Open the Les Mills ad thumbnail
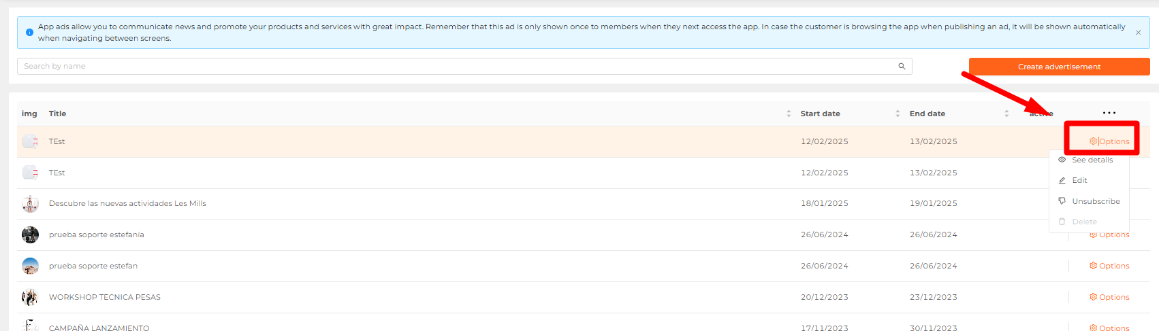This screenshot has width=1159, height=331. 30,203
